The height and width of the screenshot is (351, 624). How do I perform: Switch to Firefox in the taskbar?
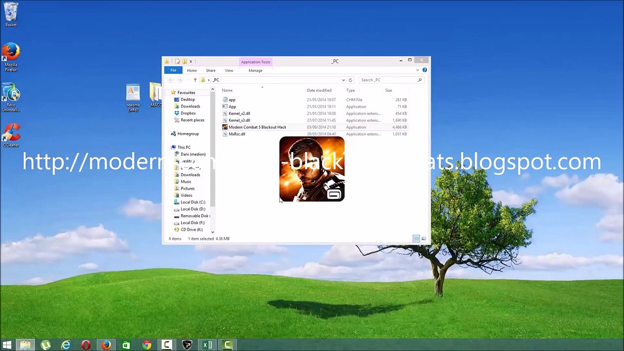106,345
